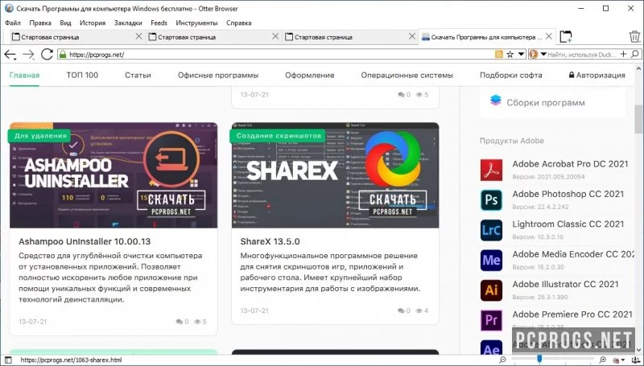The width and height of the screenshot is (644, 366).
Task: Close the second Стартовая страница tab
Action: [x=275, y=36]
